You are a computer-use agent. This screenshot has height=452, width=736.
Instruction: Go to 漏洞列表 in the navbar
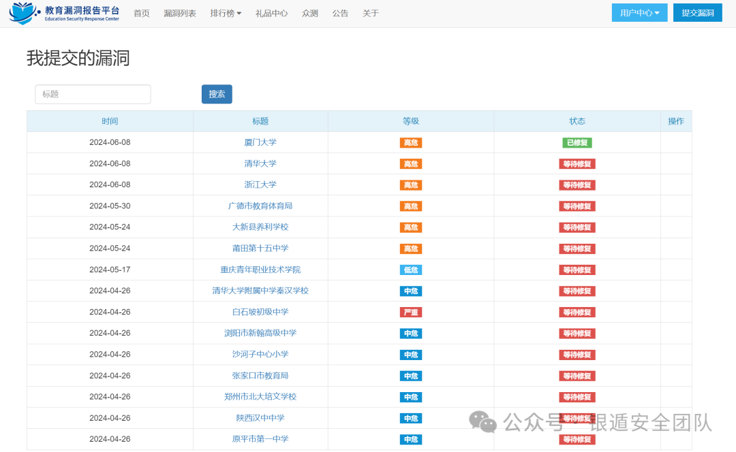[180, 13]
